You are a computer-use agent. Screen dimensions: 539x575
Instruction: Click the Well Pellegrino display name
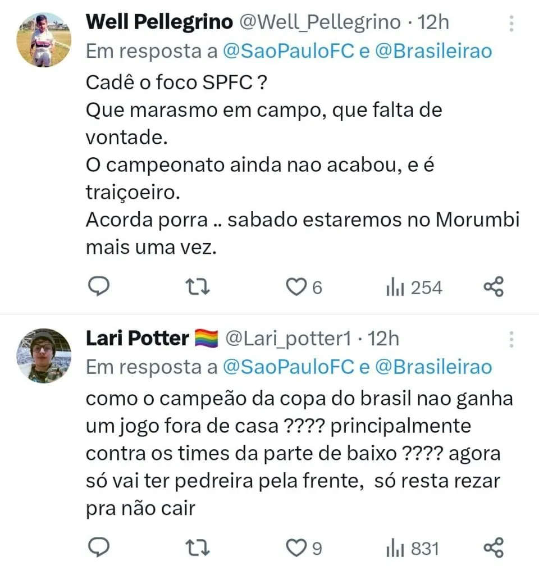pos(159,22)
